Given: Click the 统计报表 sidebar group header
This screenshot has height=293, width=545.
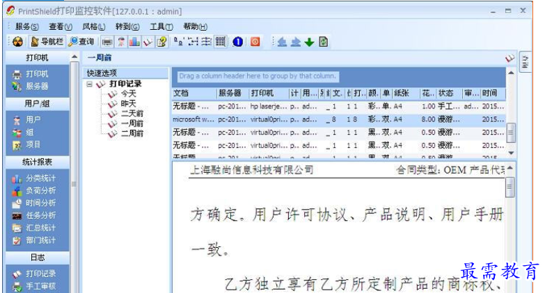Looking at the screenshot, I should [x=37, y=162].
